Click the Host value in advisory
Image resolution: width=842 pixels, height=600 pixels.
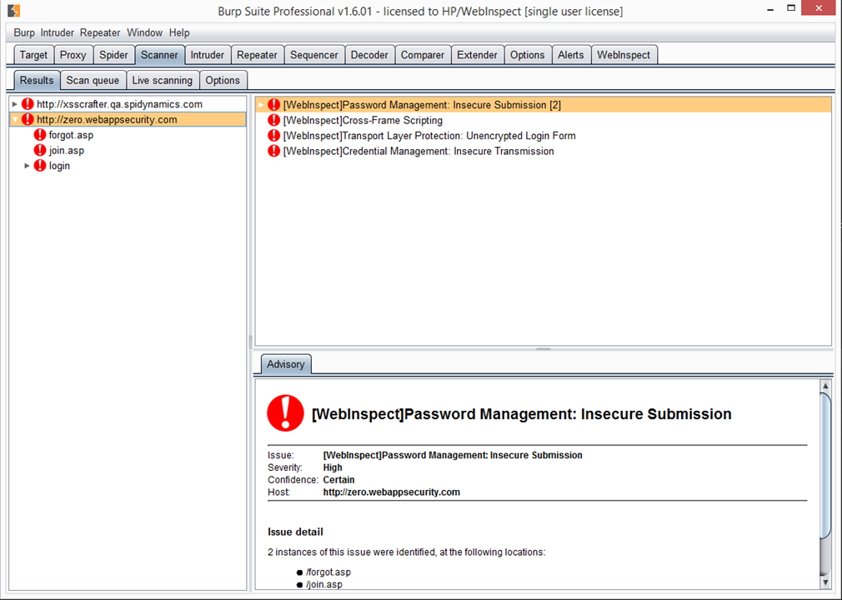click(x=392, y=492)
